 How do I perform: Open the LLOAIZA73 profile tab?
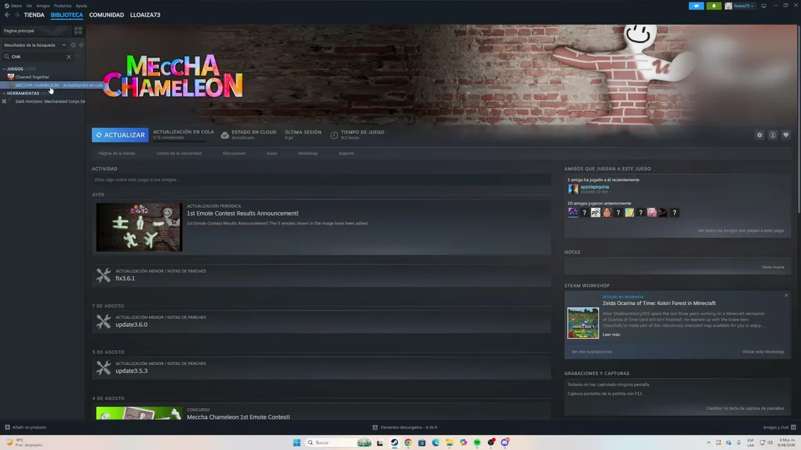pos(145,15)
